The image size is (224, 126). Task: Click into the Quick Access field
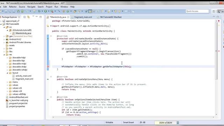pyautogui.click(x=197, y=11)
